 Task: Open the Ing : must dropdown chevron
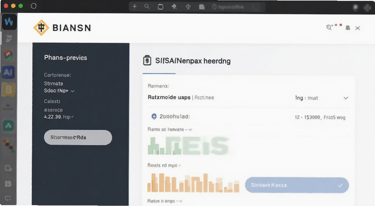345,98
